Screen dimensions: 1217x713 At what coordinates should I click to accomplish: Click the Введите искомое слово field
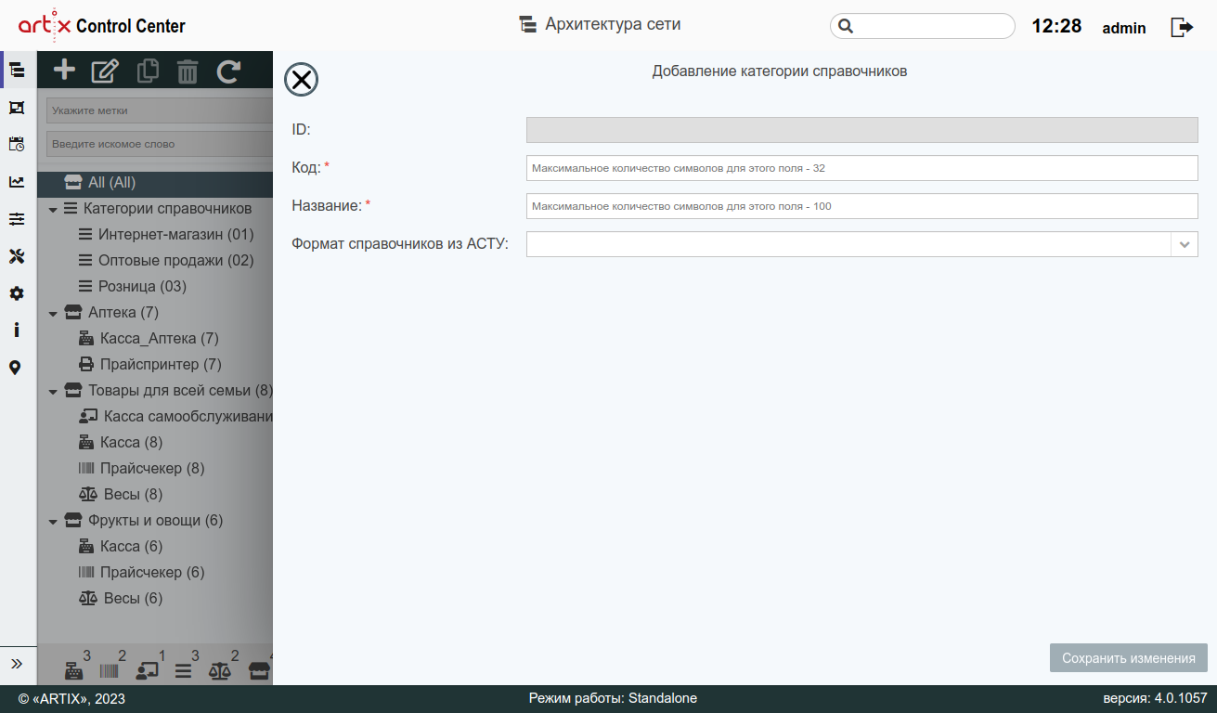159,144
